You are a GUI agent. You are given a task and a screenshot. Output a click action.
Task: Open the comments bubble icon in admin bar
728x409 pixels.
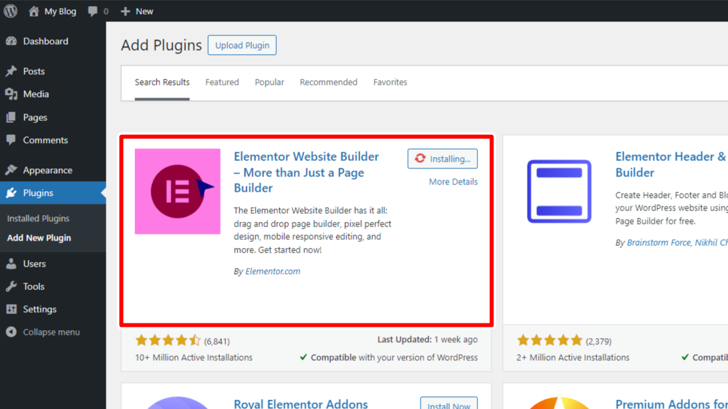pyautogui.click(x=93, y=11)
